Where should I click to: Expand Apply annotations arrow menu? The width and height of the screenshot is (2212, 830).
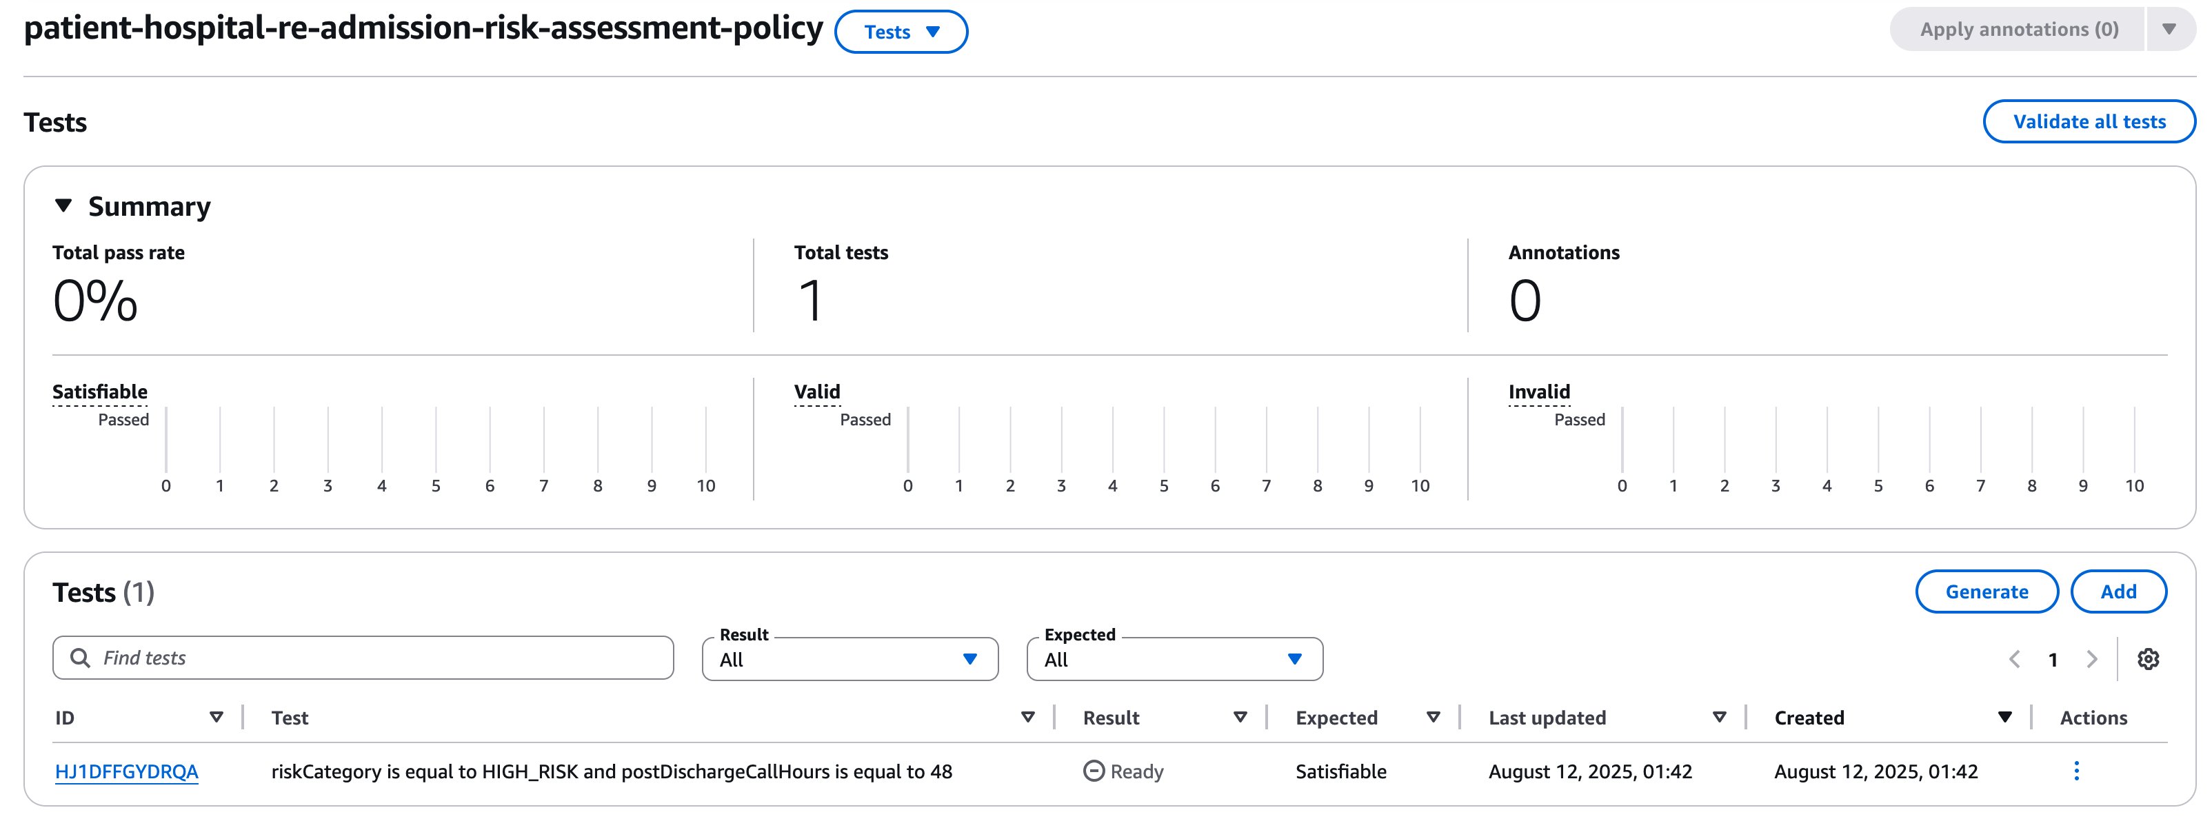coord(2169,29)
